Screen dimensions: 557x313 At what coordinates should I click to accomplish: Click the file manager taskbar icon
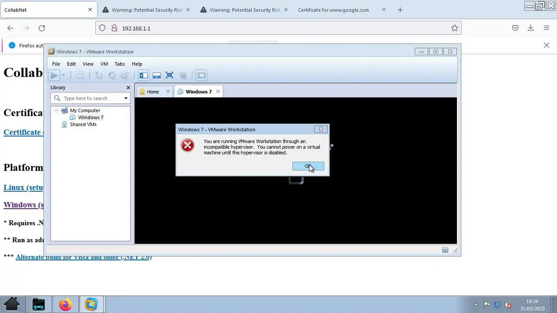click(39, 304)
